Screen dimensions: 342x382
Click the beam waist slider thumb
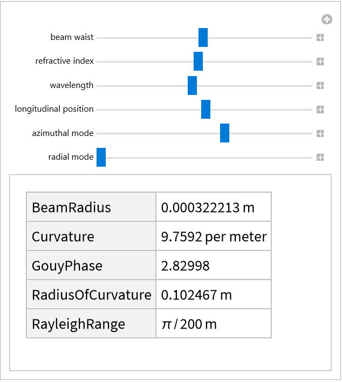tap(203, 38)
